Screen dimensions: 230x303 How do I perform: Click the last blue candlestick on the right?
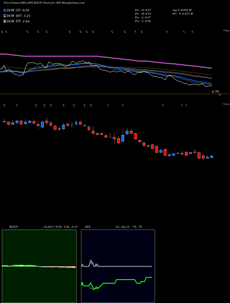[x=212, y=157]
